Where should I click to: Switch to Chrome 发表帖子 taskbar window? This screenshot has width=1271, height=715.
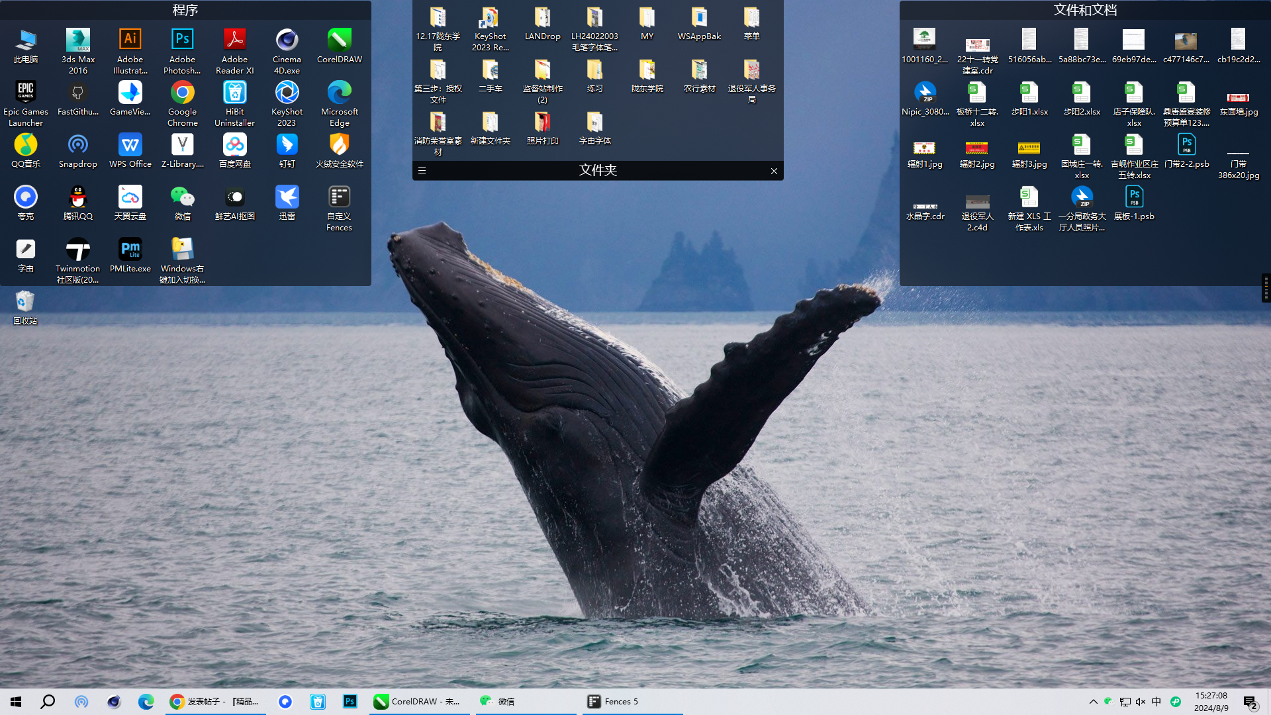coord(215,701)
